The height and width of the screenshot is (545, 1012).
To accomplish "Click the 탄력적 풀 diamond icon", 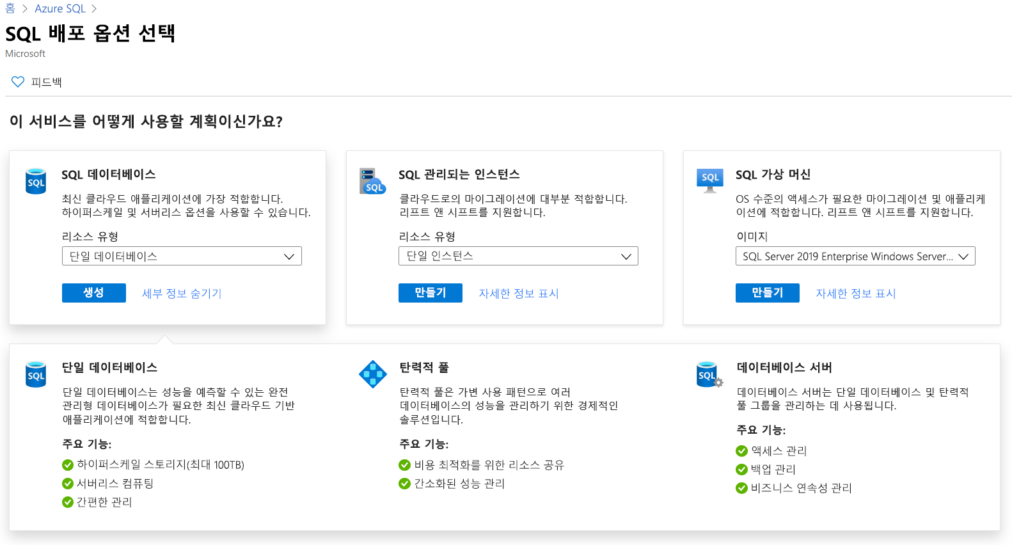I will point(373,374).
